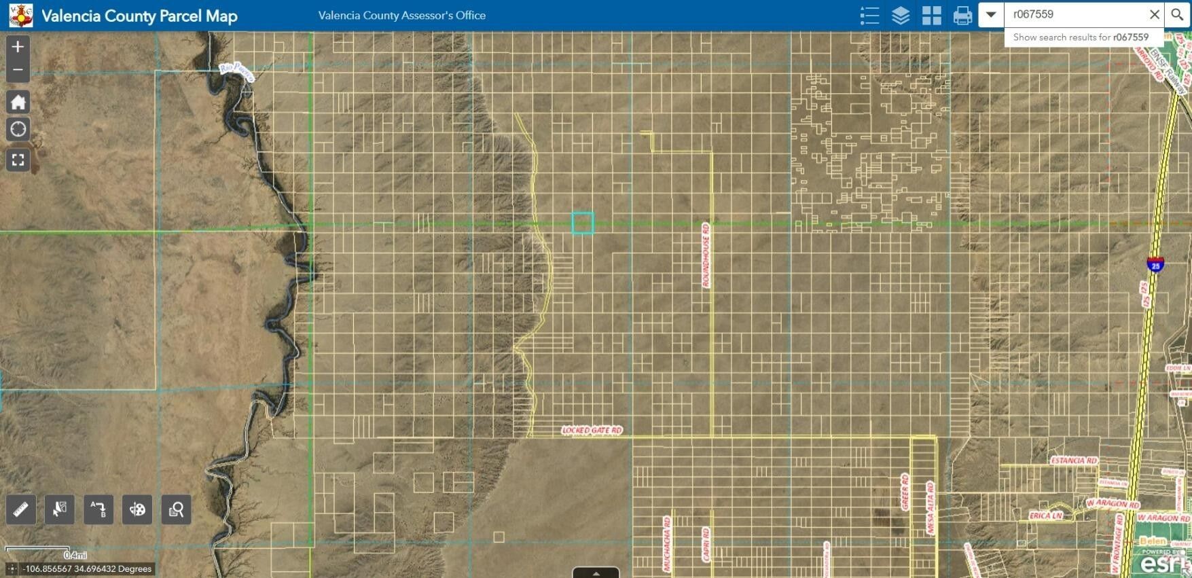Open the Print widget
Viewport: 1192px width, 578px height.
point(962,15)
